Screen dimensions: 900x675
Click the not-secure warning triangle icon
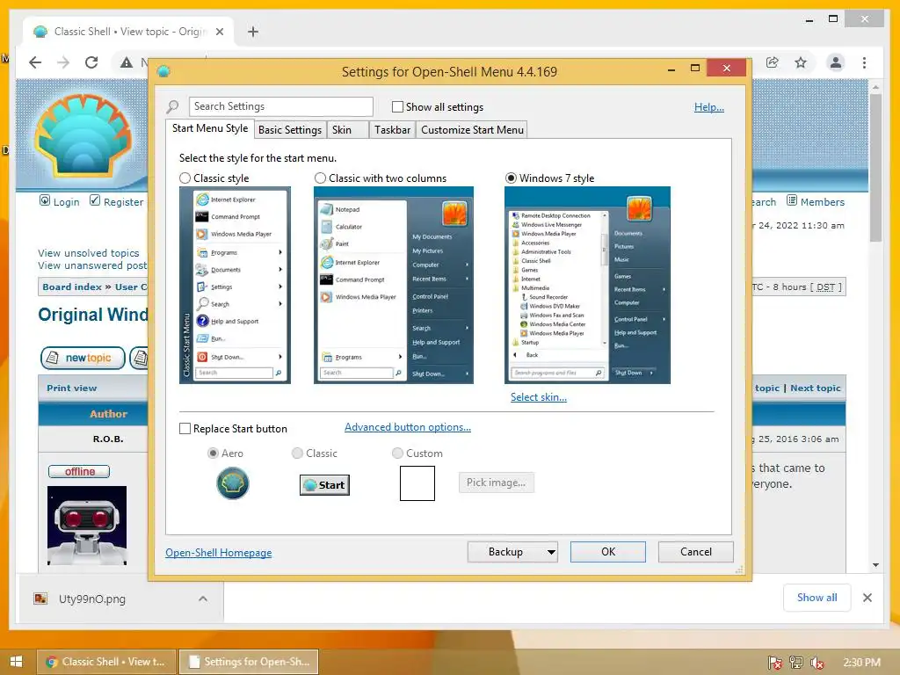(x=127, y=62)
